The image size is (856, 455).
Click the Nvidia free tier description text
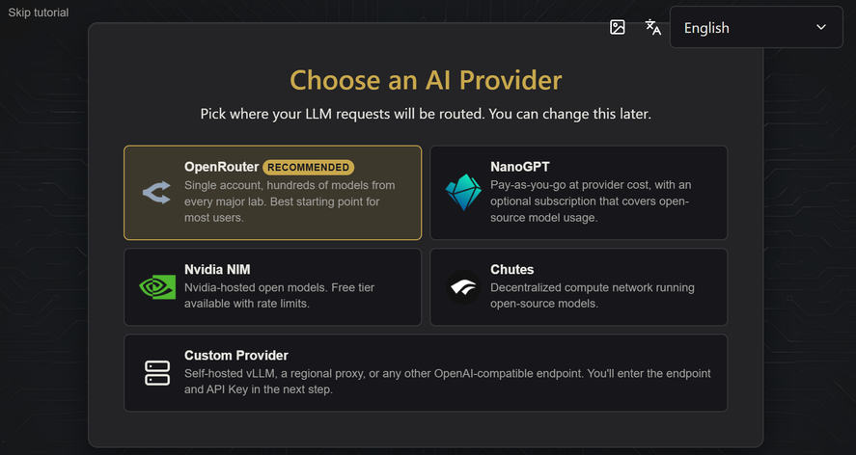point(279,295)
